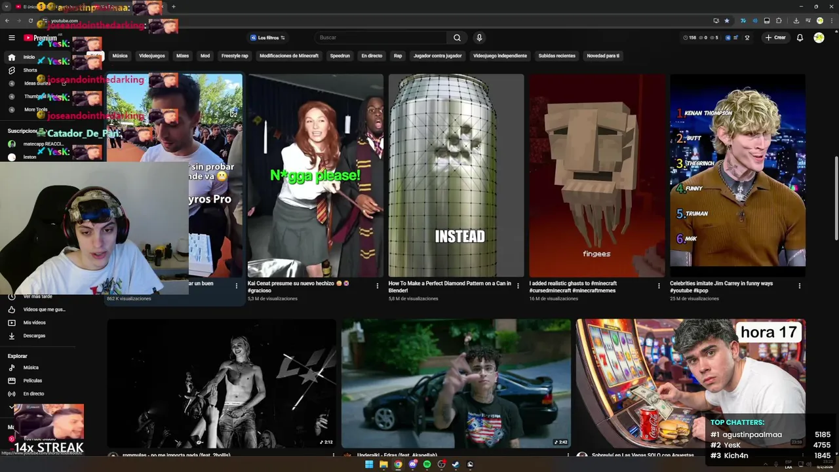839x472 pixels.
Task: Open En directo under Explorar
Action: 33,394
